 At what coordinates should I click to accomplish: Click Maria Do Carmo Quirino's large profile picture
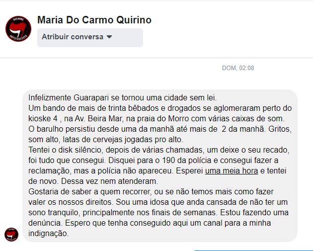click(18, 28)
